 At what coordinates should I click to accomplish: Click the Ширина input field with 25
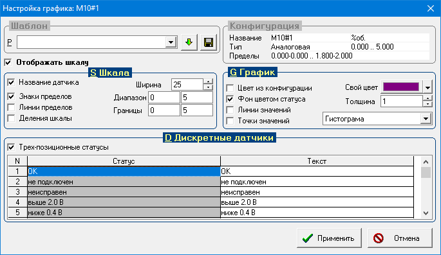click(x=187, y=84)
